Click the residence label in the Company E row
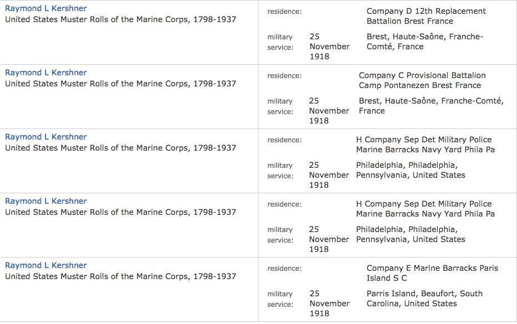This screenshot has width=517, height=324. coord(284,269)
